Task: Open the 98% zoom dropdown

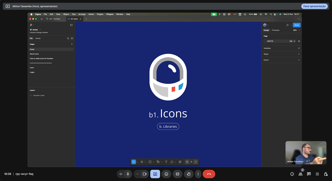Action: click(x=296, y=30)
